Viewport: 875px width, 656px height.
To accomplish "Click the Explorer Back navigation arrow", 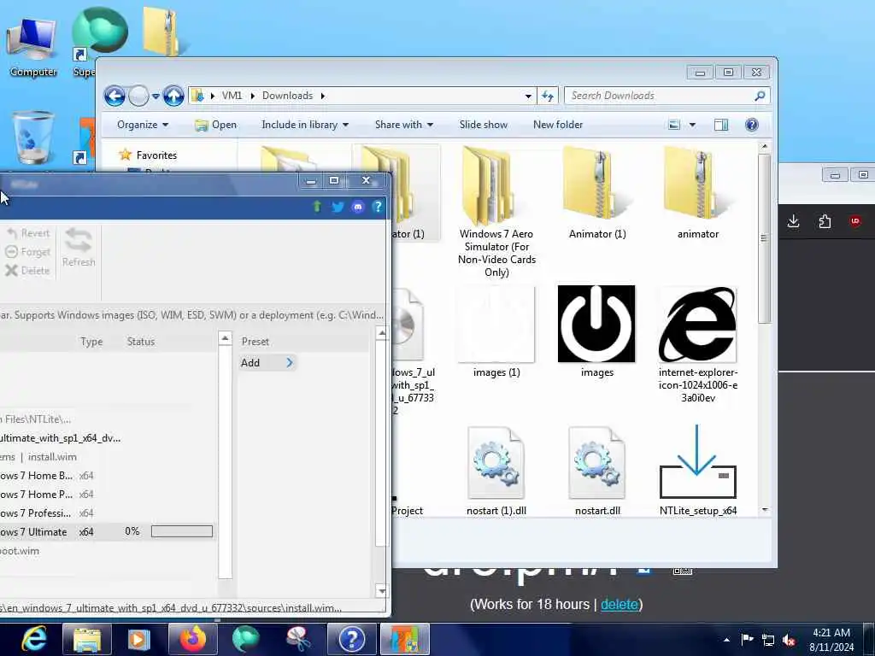I will [x=115, y=96].
